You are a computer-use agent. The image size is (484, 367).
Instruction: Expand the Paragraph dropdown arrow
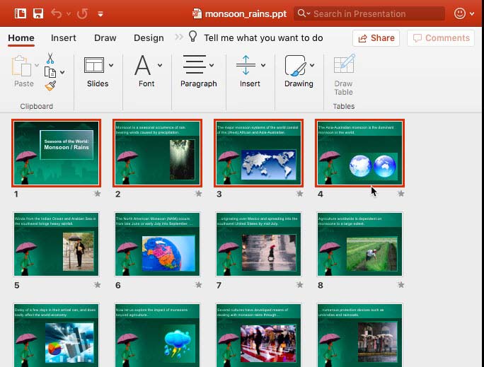(x=212, y=65)
